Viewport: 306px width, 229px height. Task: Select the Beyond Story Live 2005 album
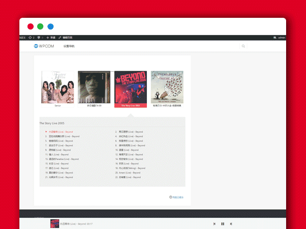(131, 87)
